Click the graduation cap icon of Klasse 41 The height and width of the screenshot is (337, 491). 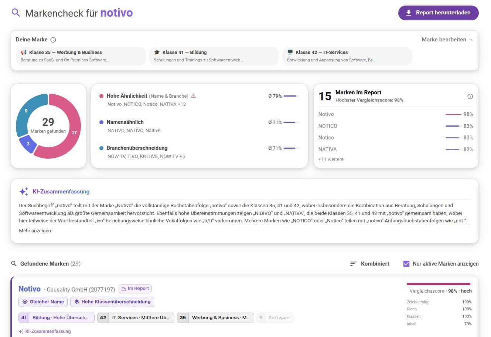(x=157, y=53)
